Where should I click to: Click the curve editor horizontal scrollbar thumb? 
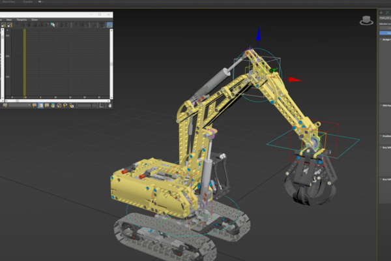tap(17, 101)
